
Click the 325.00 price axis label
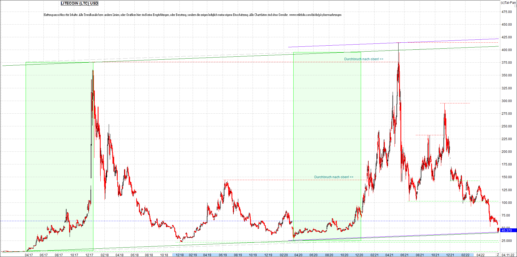coord(506,88)
